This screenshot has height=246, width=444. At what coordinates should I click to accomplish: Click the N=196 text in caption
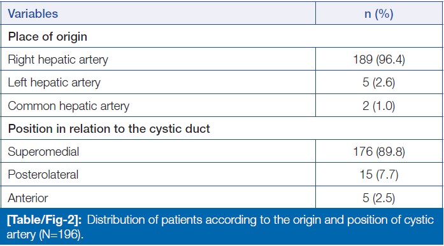[x=61, y=235]
